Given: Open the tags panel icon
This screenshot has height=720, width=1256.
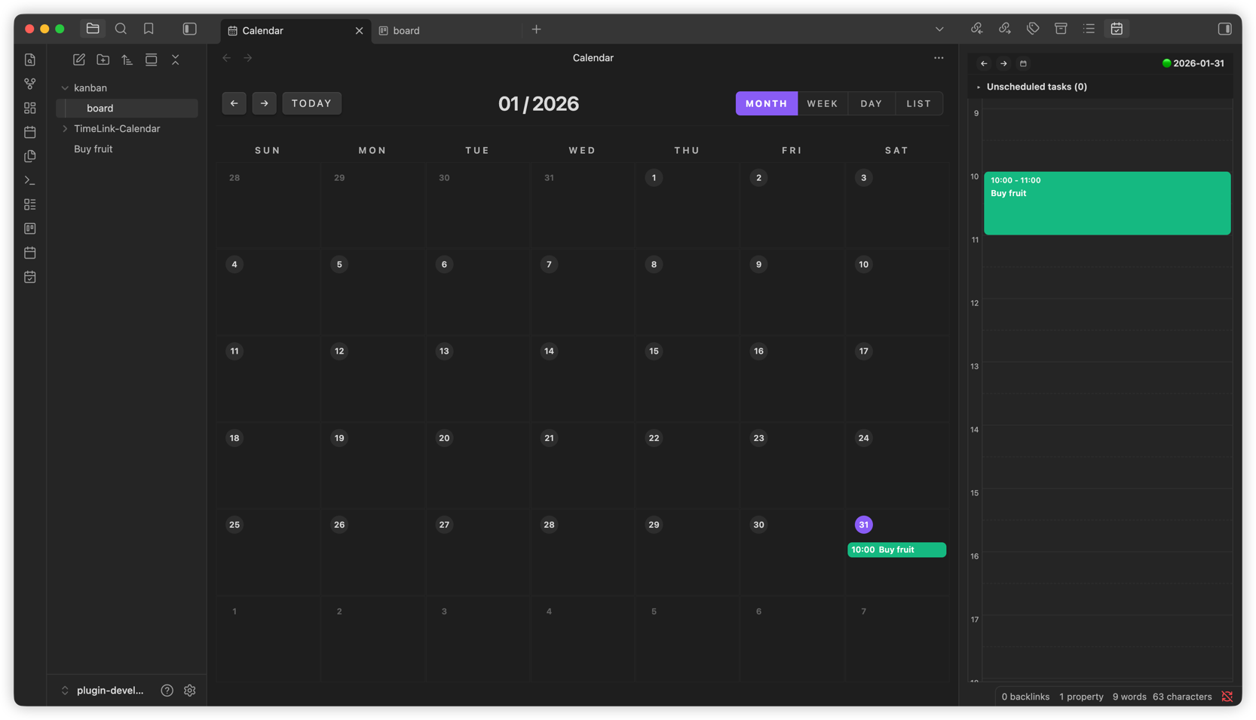Looking at the screenshot, I should 1032,28.
